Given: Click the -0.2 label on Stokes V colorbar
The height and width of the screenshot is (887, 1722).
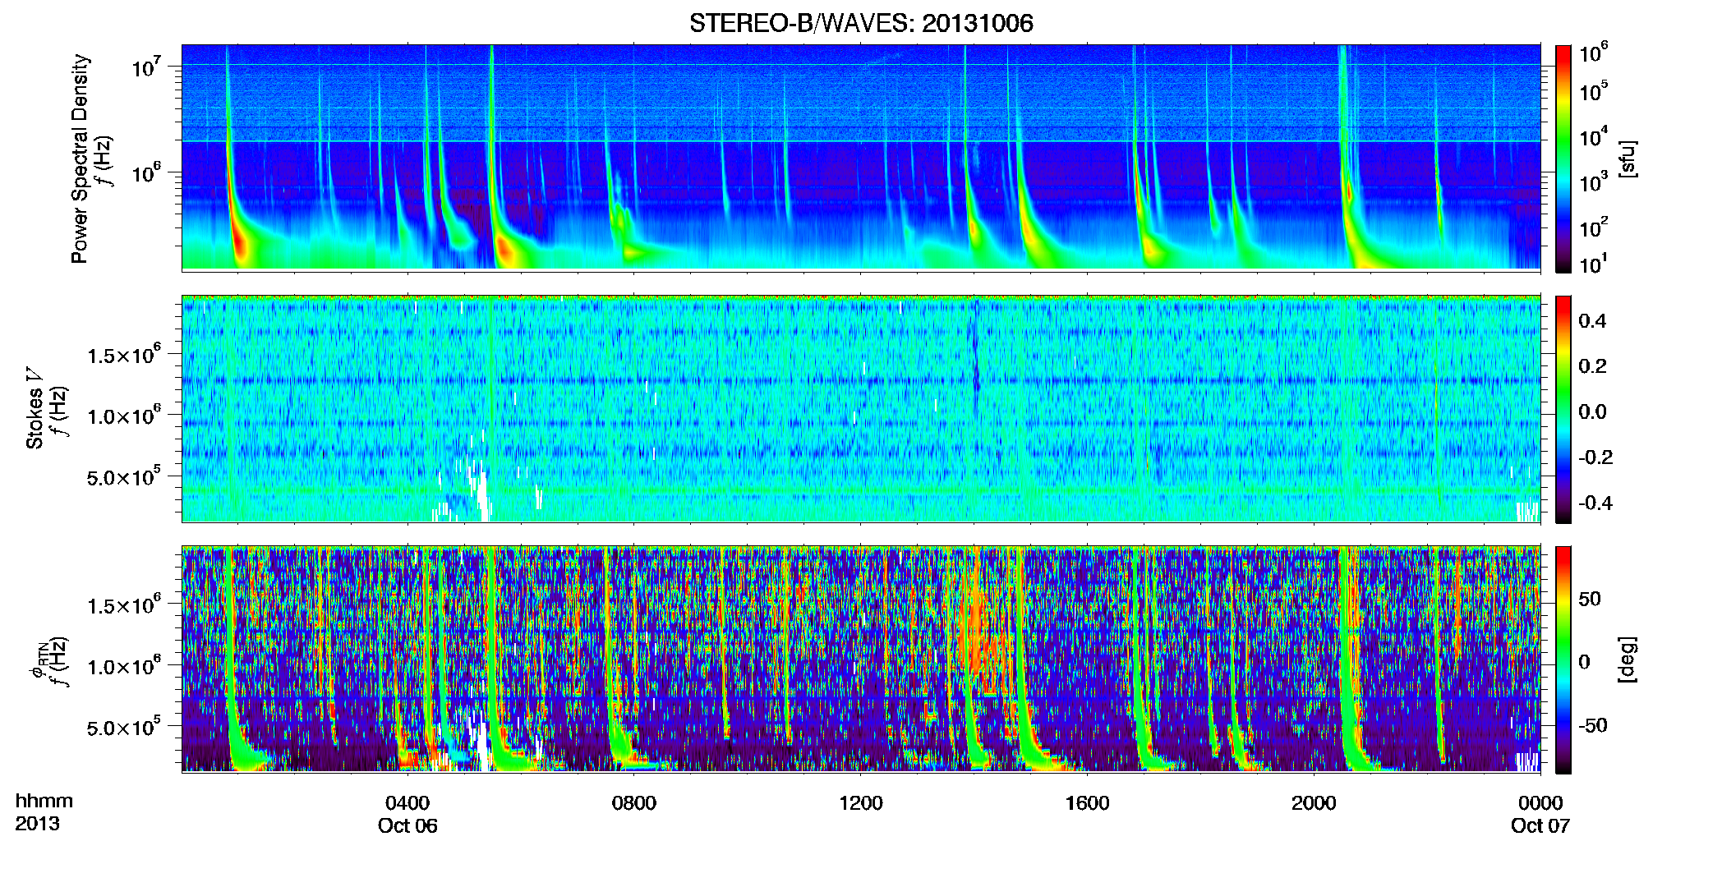Looking at the screenshot, I should coord(1595,457).
